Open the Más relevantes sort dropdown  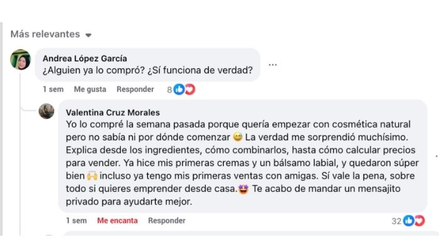click(51, 34)
